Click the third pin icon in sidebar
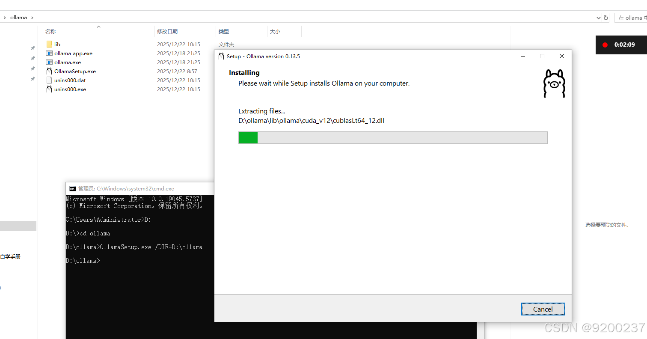The image size is (647, 339). pyautogui.click(x=33, y=68)
